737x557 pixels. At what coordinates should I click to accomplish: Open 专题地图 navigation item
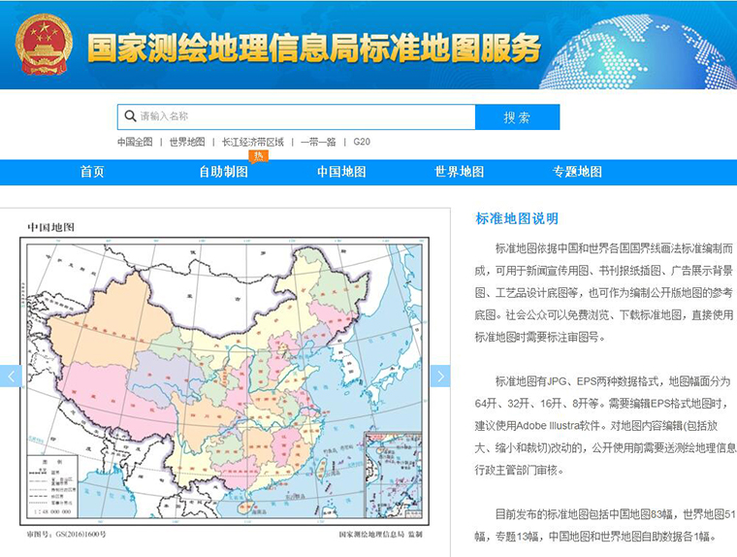click(x=577, y=172)
